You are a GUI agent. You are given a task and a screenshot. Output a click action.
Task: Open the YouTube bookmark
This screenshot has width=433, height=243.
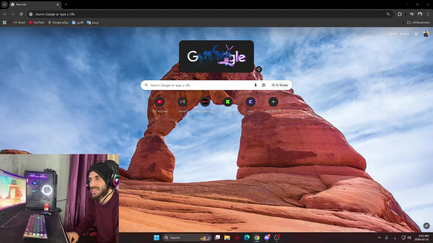pos(36,23)
